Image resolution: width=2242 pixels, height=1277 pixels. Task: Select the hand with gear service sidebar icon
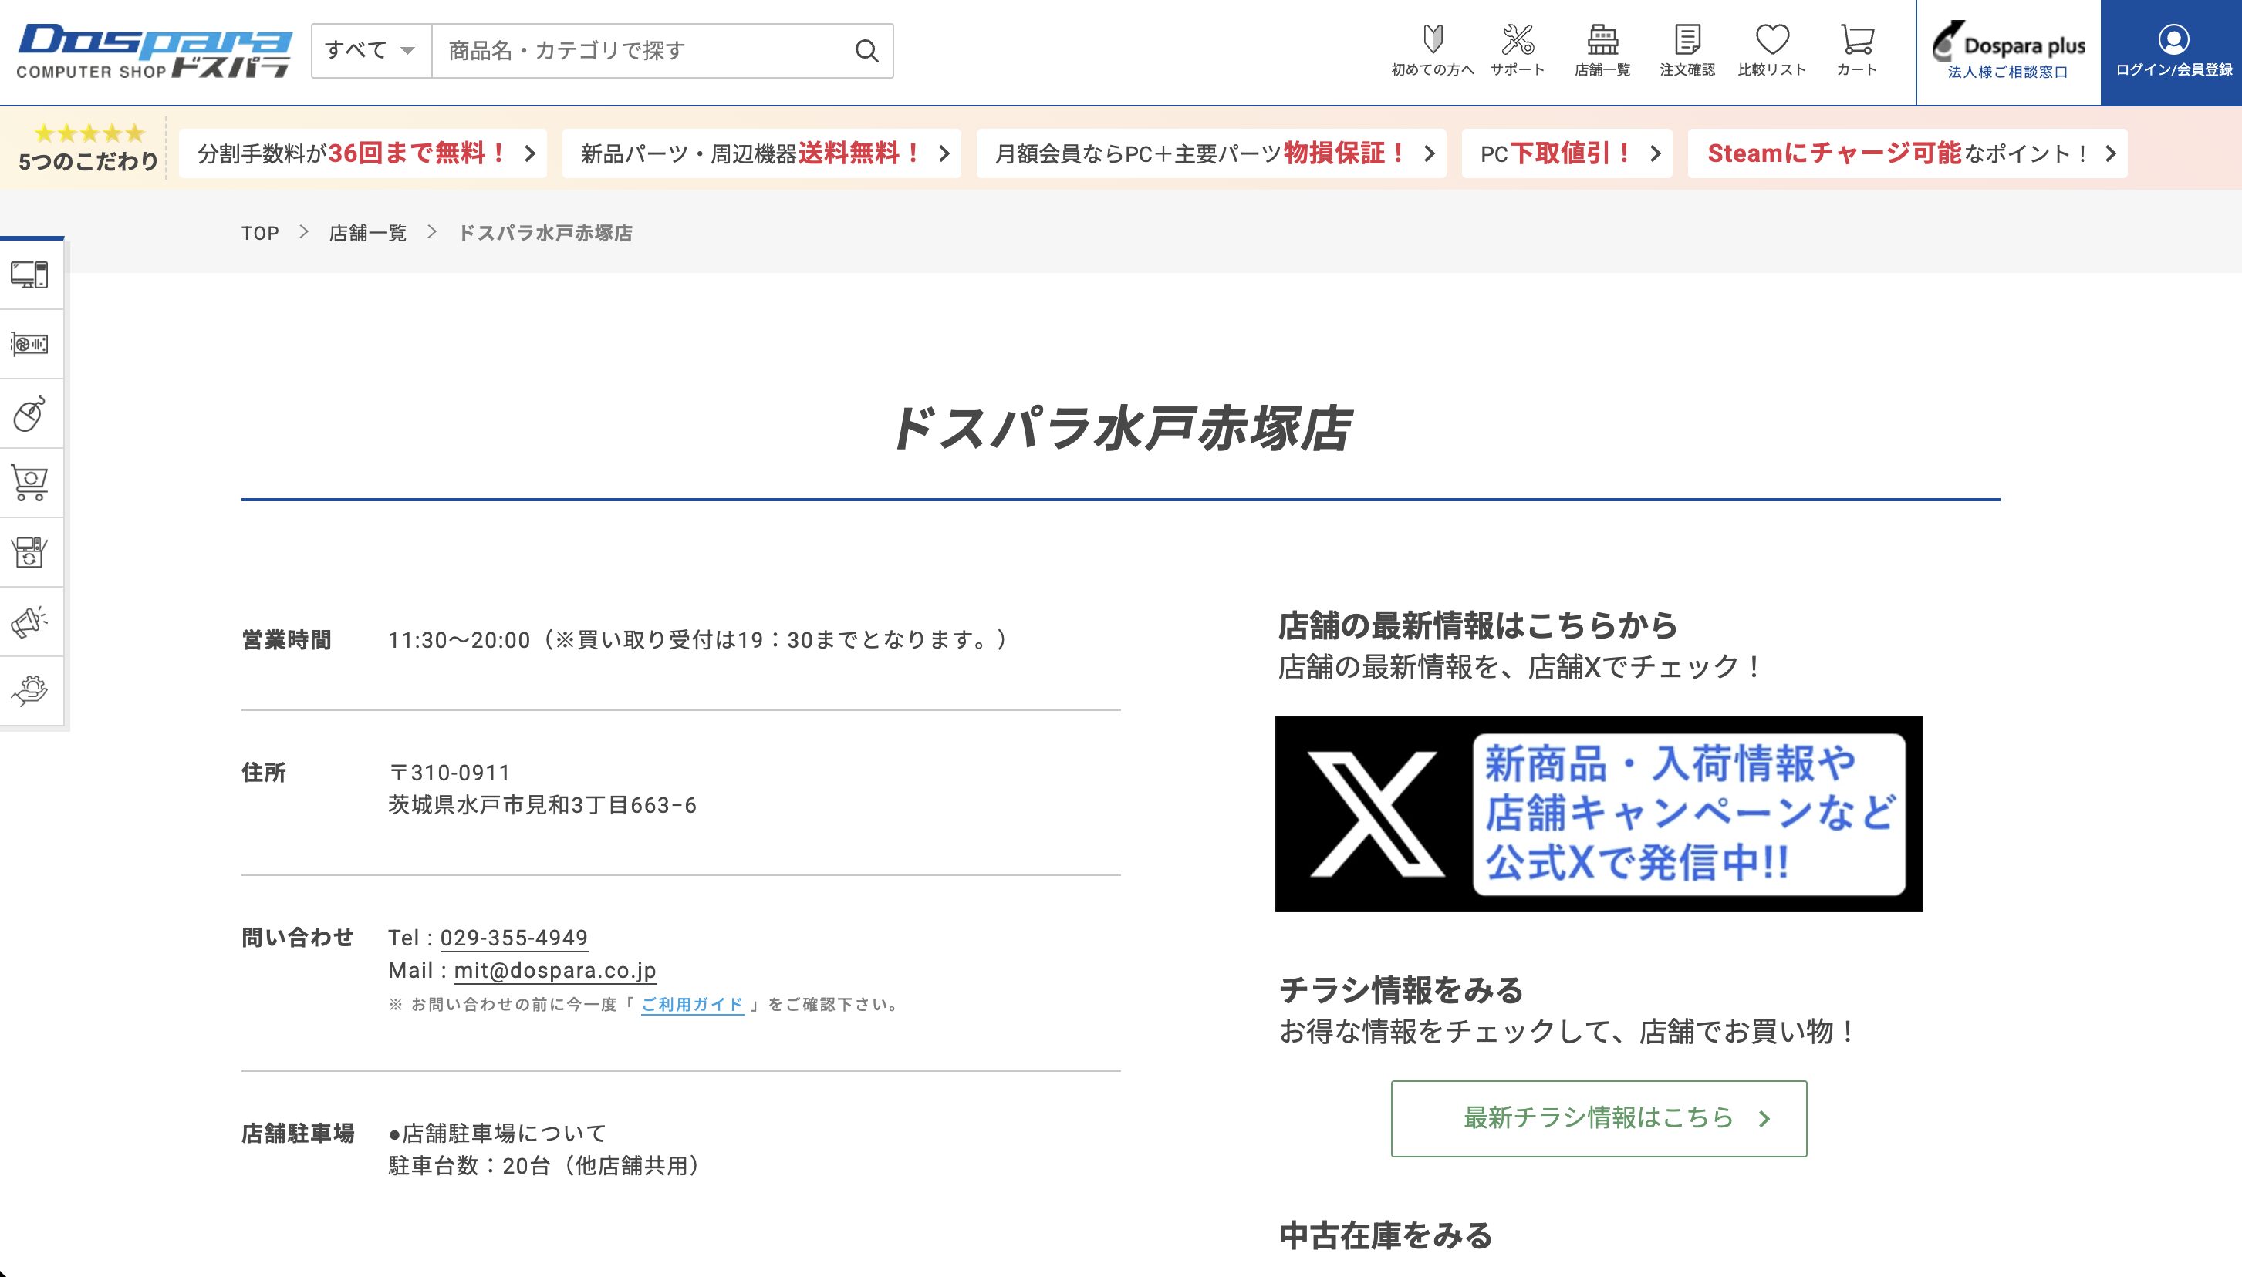coord(30,690)
